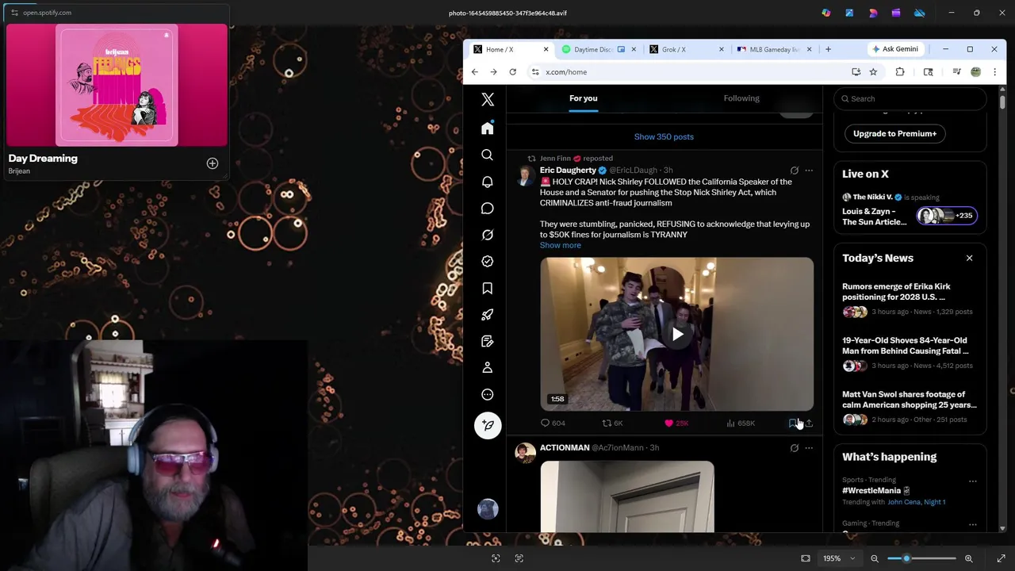Open the 195% zoom level dropdown

(839, 558)
